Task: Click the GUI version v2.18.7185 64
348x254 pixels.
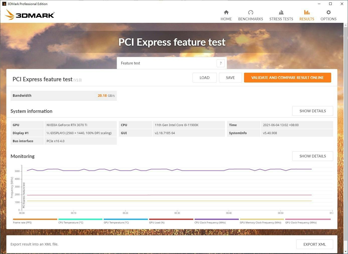Action: pos(165,133)
